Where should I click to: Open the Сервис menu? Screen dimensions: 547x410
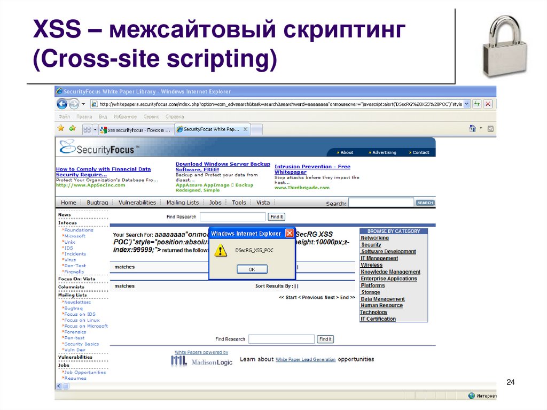click(151, 117)
